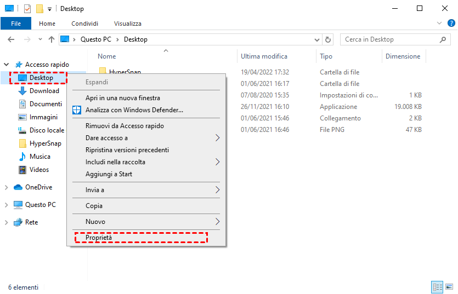Select Musica in quick access
The image size is (458, 294).
pyautogui.click(x=39, y=157)
